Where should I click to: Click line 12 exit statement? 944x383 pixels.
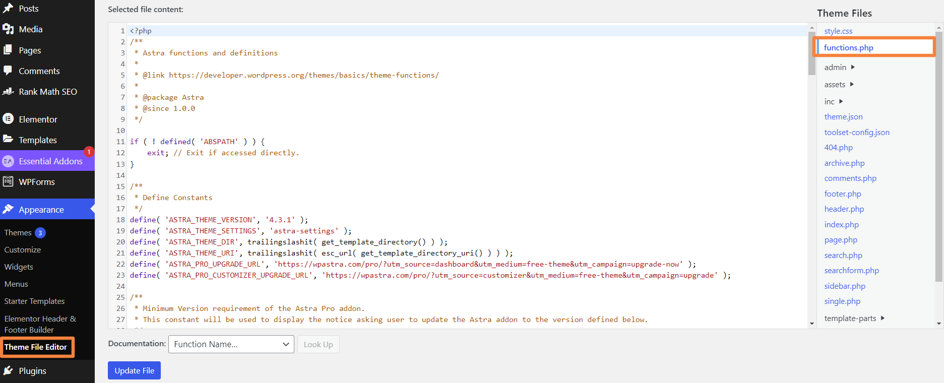223,153
